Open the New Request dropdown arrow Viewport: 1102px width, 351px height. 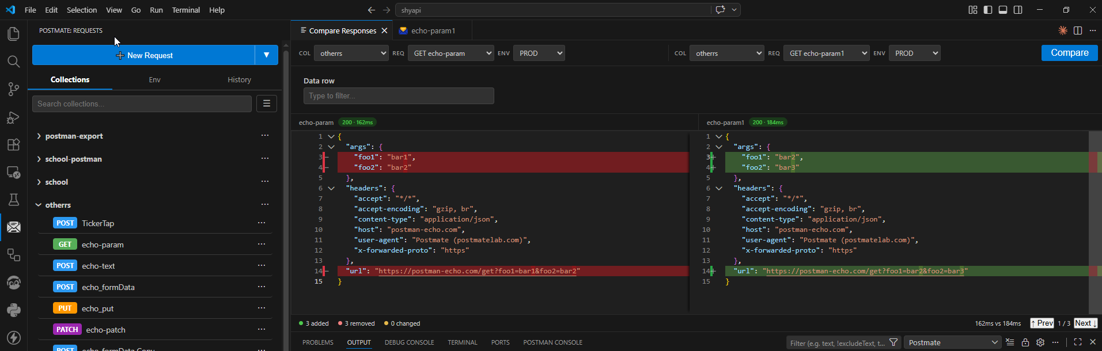267,55
